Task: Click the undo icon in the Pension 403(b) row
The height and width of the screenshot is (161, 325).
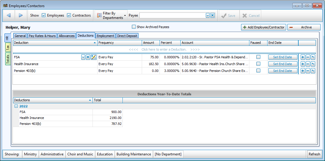Action: pos(313,71)
